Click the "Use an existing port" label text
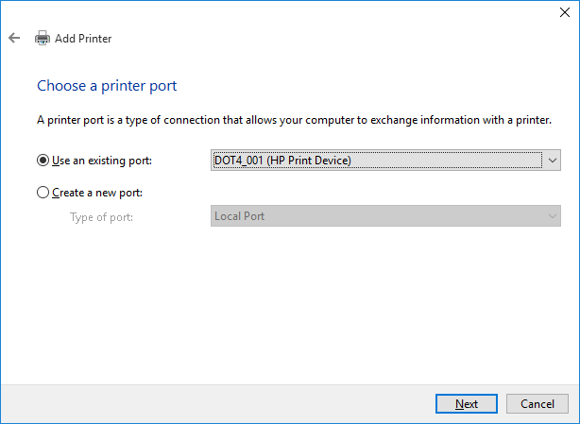Viewport: 580px width, 424px height. tap(102, 161)
